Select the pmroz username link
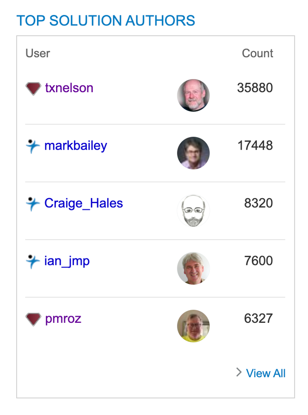Screen dimensions: 308x415 tap(63, 319)
